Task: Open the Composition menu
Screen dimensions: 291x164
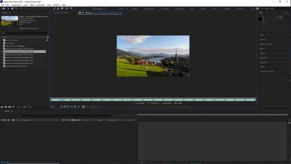Action: tap(16, 5)
